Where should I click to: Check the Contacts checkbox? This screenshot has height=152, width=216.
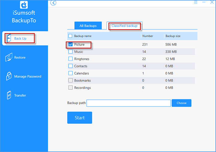(x=70, y=66)
